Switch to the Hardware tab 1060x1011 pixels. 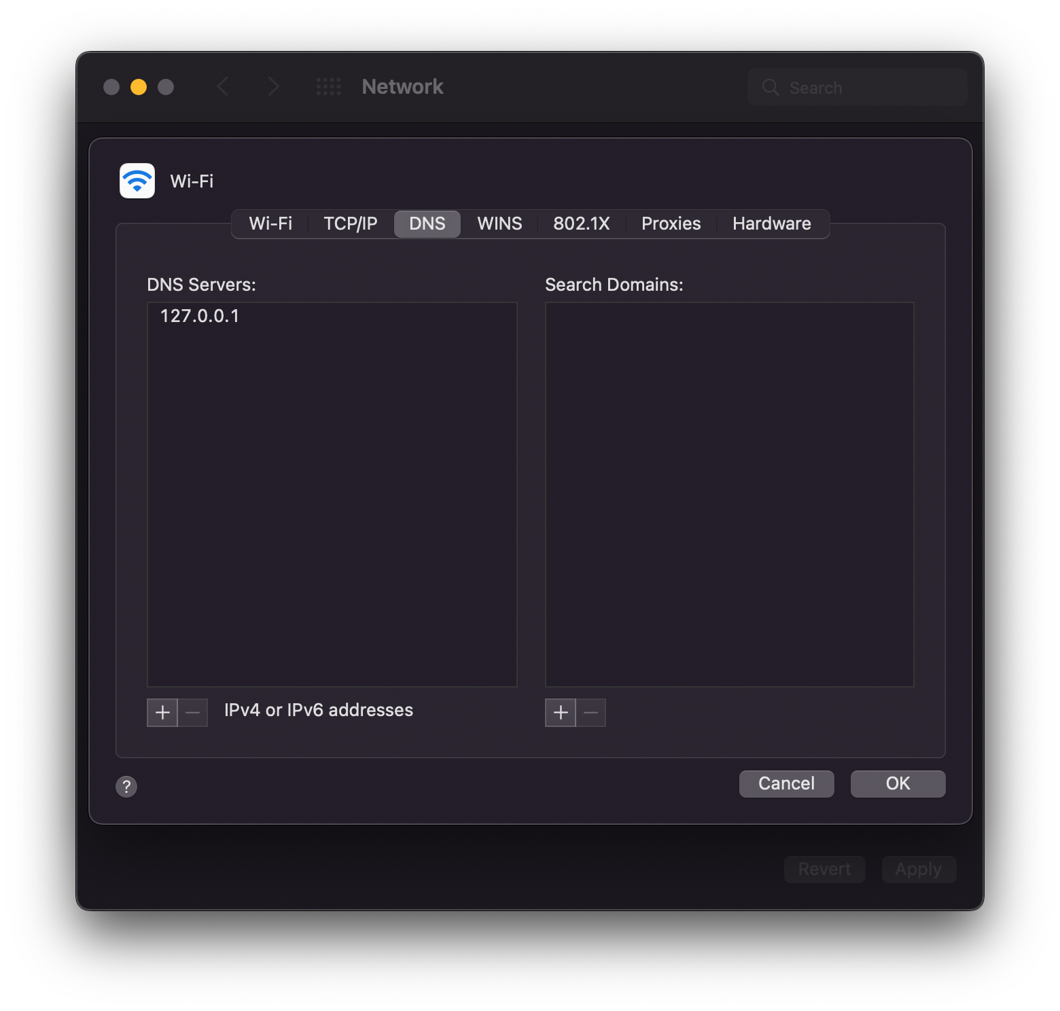(771, 224)
